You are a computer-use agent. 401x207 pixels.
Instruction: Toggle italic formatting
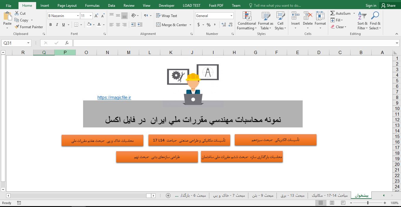tap(56, 25)
